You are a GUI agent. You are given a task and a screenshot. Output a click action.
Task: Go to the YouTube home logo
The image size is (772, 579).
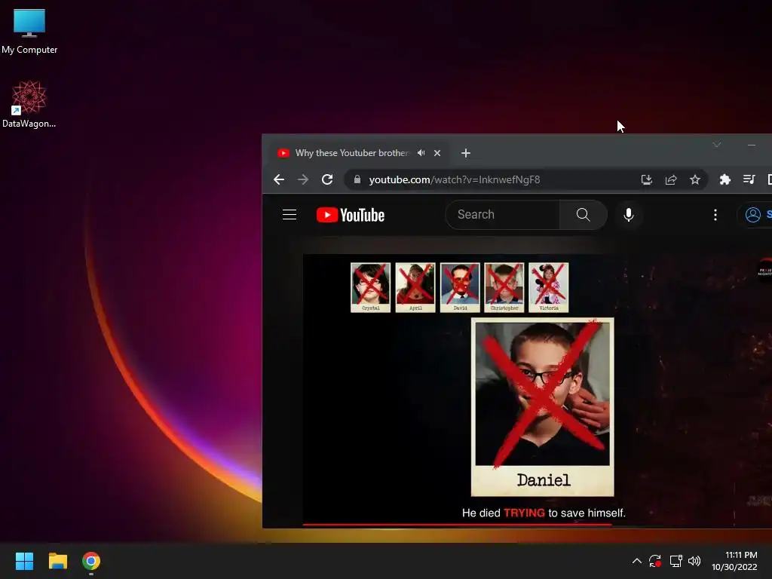tap(350, 215)
